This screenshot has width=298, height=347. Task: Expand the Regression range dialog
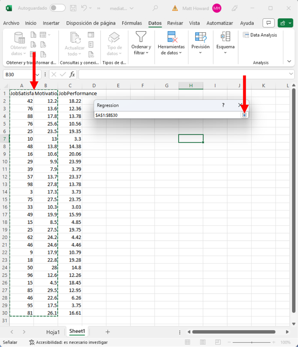pyautogui.click(x=245, y=115)
